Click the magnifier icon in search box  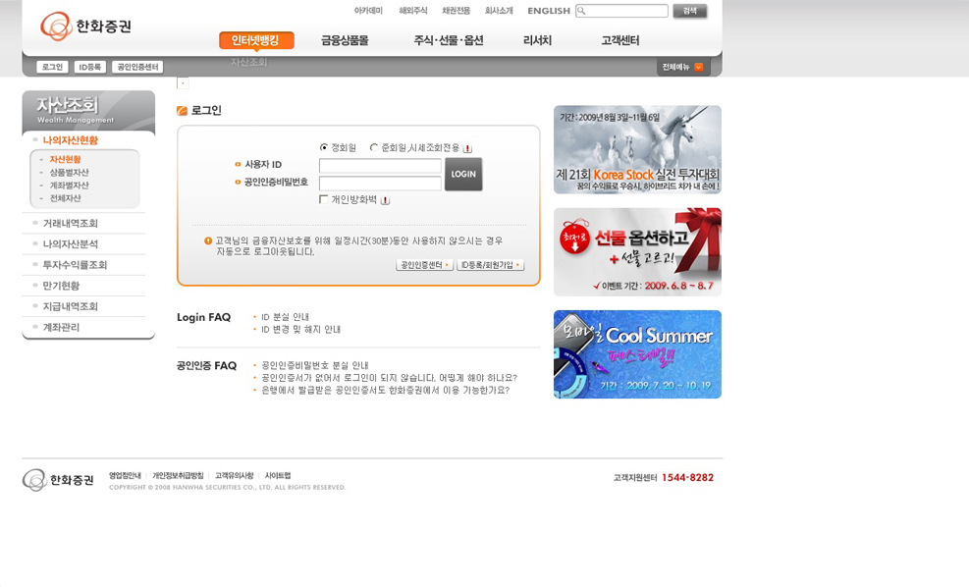pyautogui.click(x=582, y=12)
